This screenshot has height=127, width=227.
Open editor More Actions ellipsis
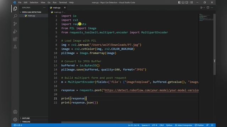(x=212, y=7)
